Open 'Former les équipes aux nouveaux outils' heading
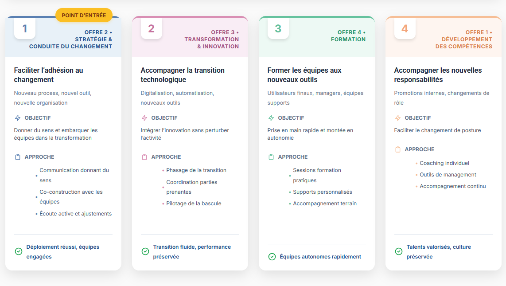 coord(304,75)
